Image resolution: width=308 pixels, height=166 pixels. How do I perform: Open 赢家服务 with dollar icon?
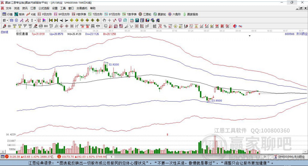(x=190, y=14)
